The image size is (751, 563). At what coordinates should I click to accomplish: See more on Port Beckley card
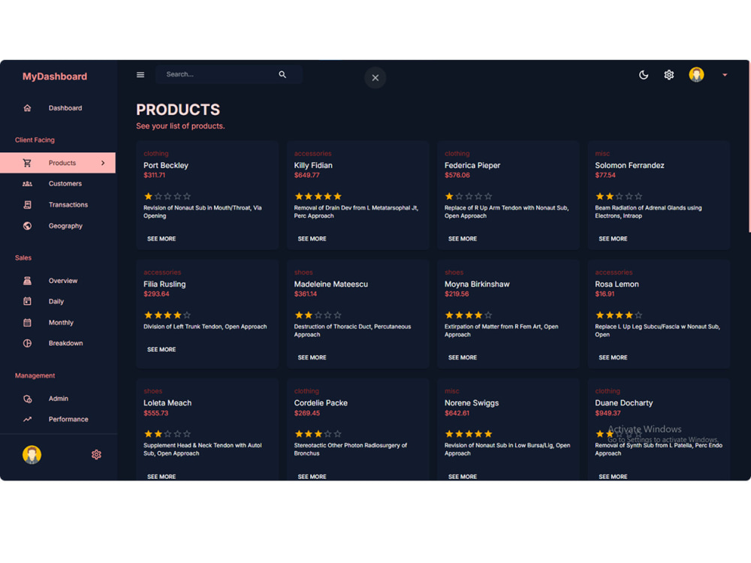[x=161, y=239]
